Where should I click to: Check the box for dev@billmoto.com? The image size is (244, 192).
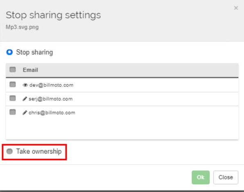pyautogui.click(x=13, y=84)
